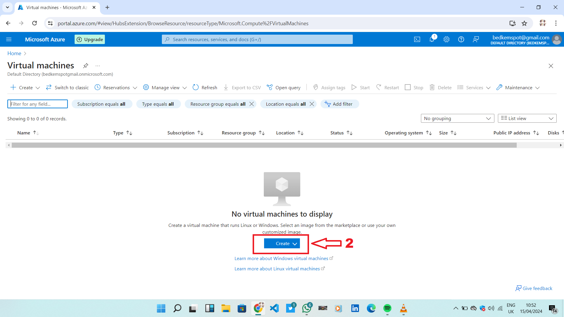Open the hamburger portal menu
This screenshot has height=317, width=564.
pos(9,39)
